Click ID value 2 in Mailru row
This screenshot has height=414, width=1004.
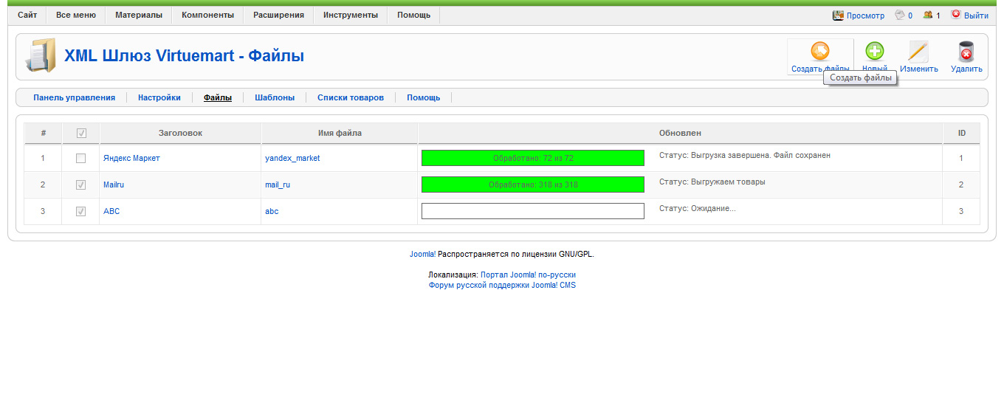[961, 184]
